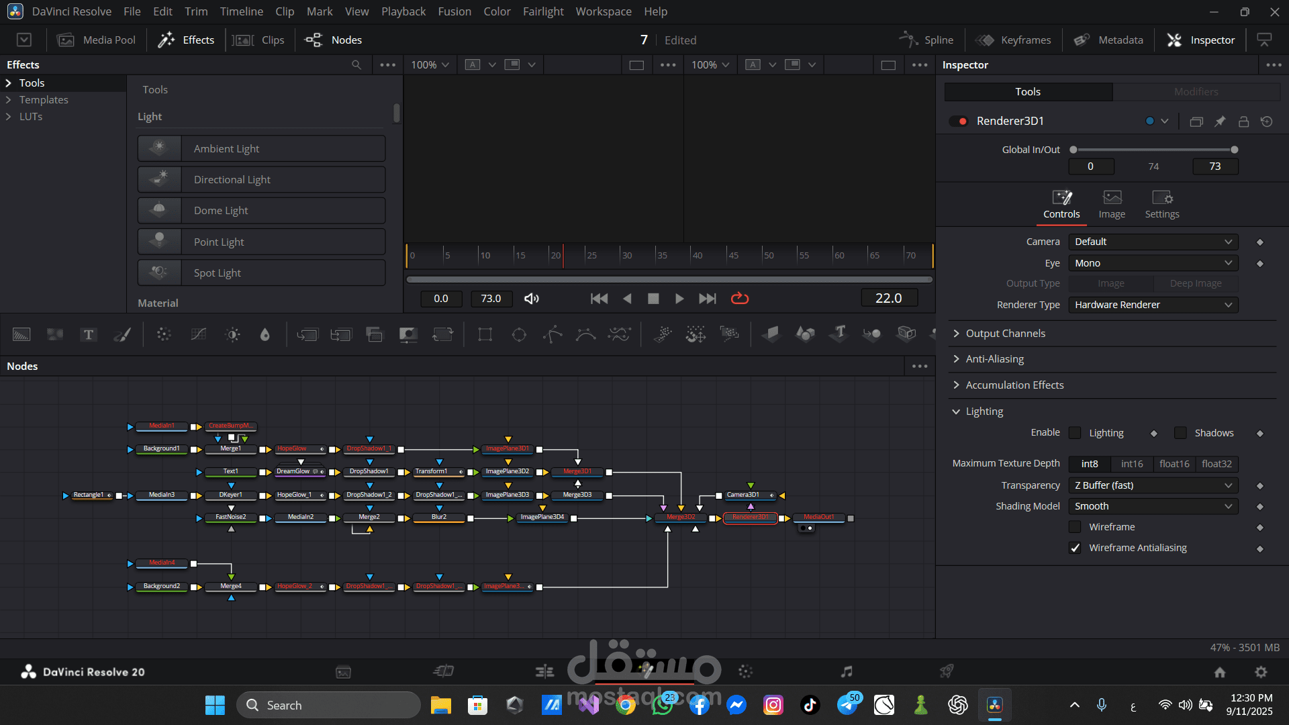
Task: Click the Background tool icon in toolbar
Action: 21,334
